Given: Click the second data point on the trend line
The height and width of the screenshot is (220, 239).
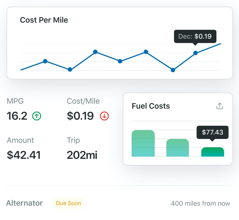Looking at the screenshot, I should click(x=45, y=61).
